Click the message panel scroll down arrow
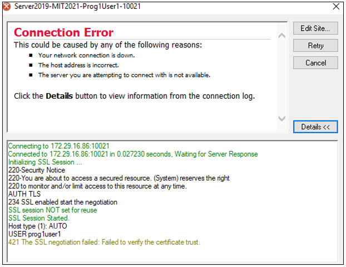 (x=281, y=119)
